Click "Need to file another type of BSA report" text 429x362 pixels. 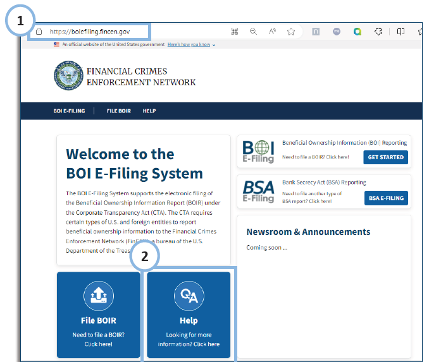[x=312, y=197]
